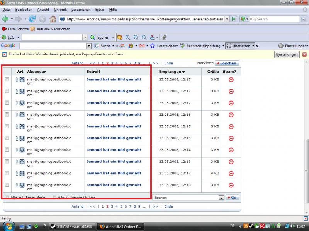Click the RSS icon for Aktuelle Nachrichten
Viewport: 309px width, 231px height.
point(33,29)
